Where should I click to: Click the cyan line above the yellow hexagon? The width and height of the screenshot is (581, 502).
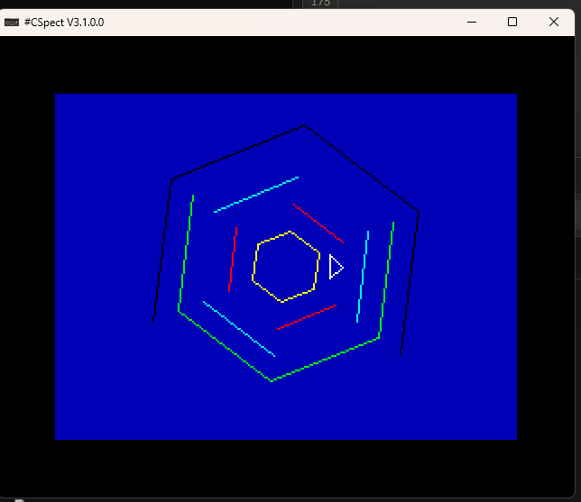pos(256,195)
